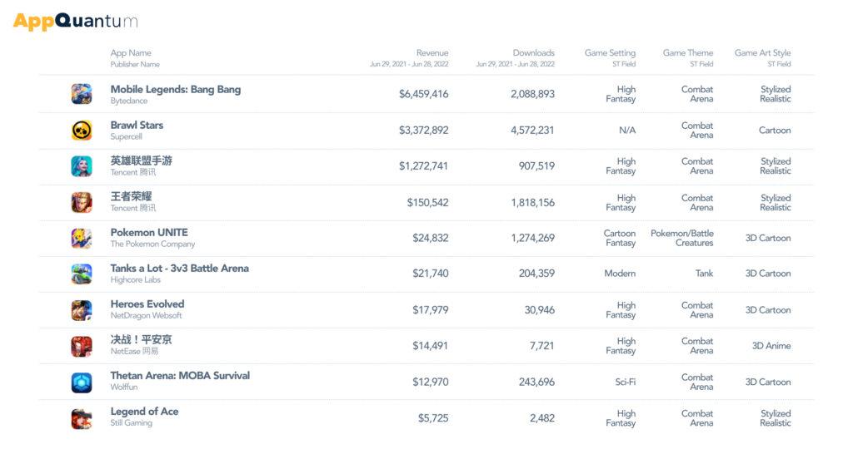Click the AppQuantum logo

pos(75,21)
